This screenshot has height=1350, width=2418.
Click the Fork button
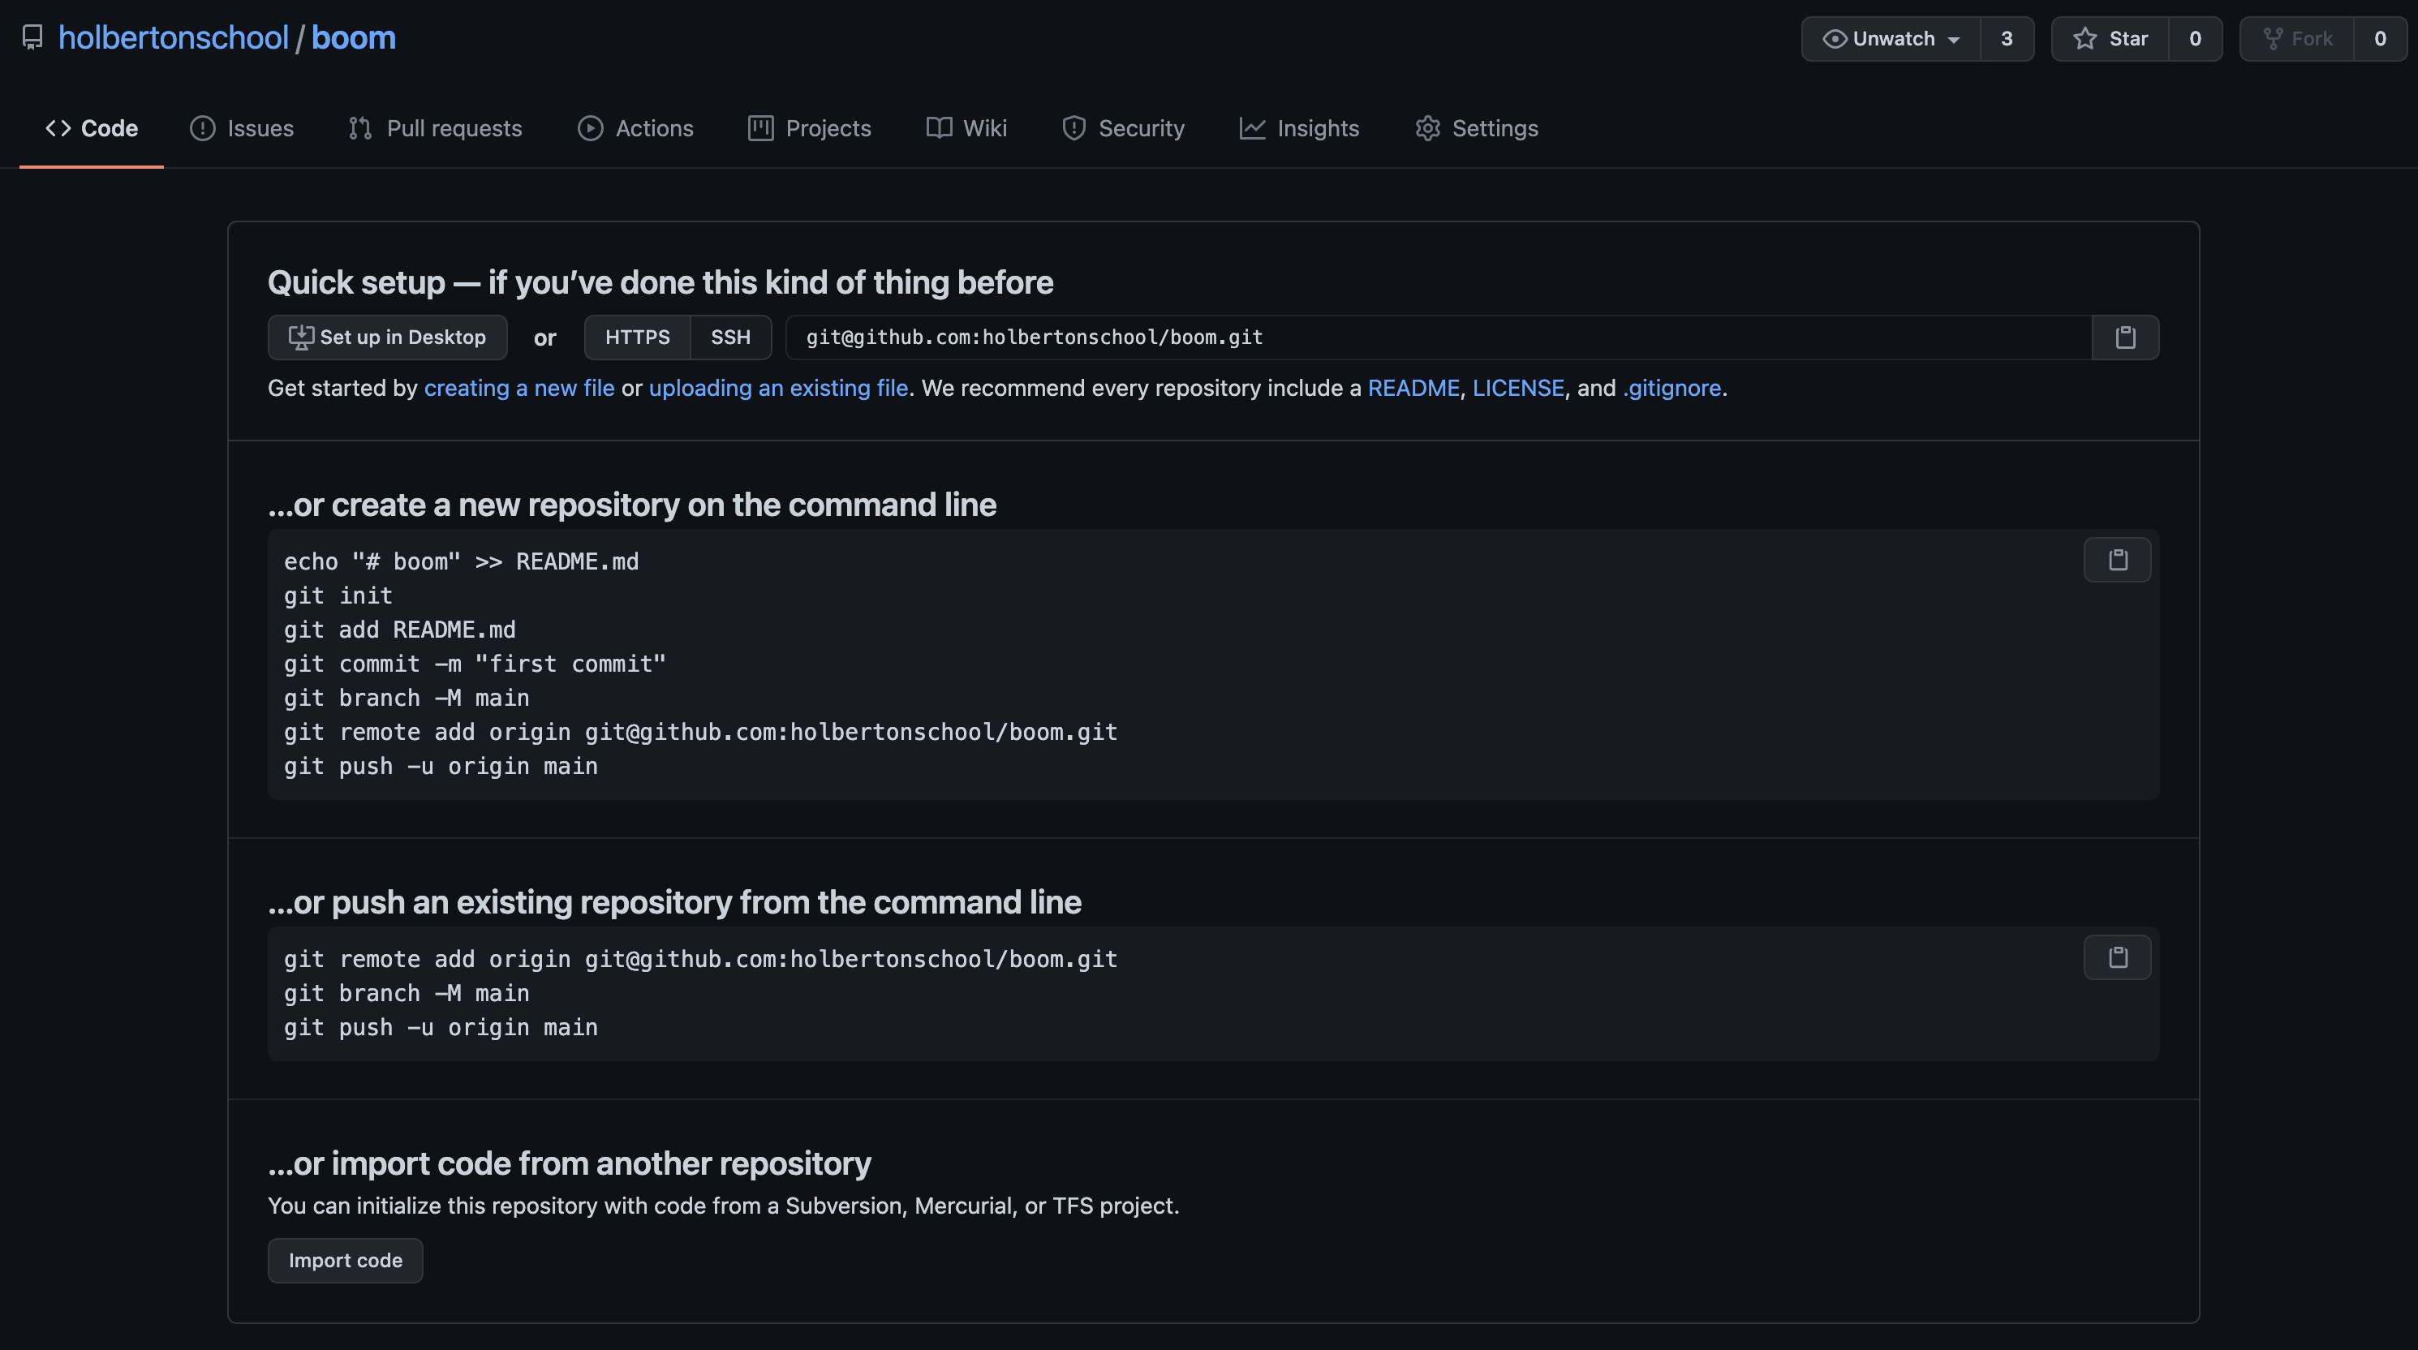tap(2297, 38)
